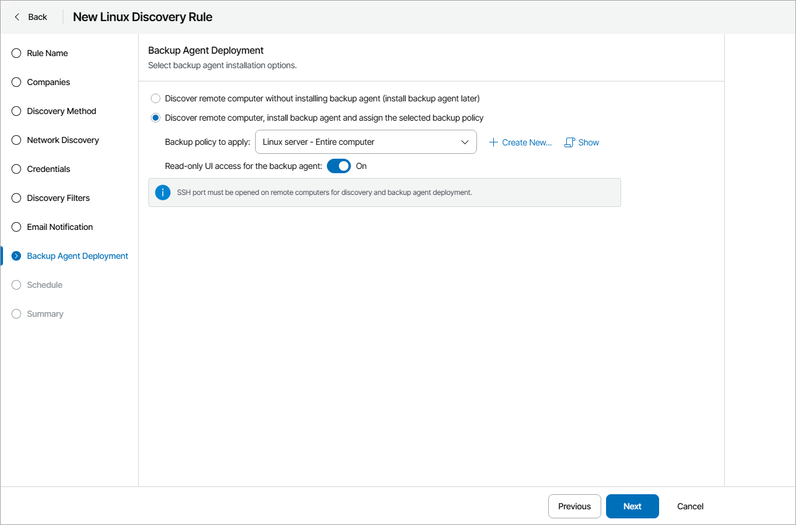This screenshot has width=796, height=525.
Task: Click the Rule Name step circle icon
Action: tap(16, 53)
